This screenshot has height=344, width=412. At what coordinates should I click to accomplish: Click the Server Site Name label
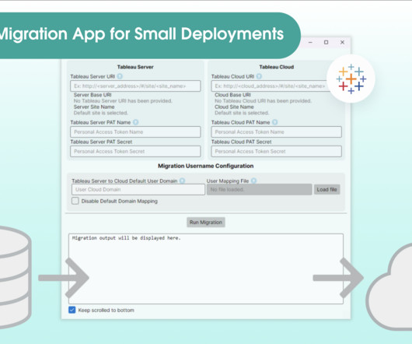[x=94, y=107]
